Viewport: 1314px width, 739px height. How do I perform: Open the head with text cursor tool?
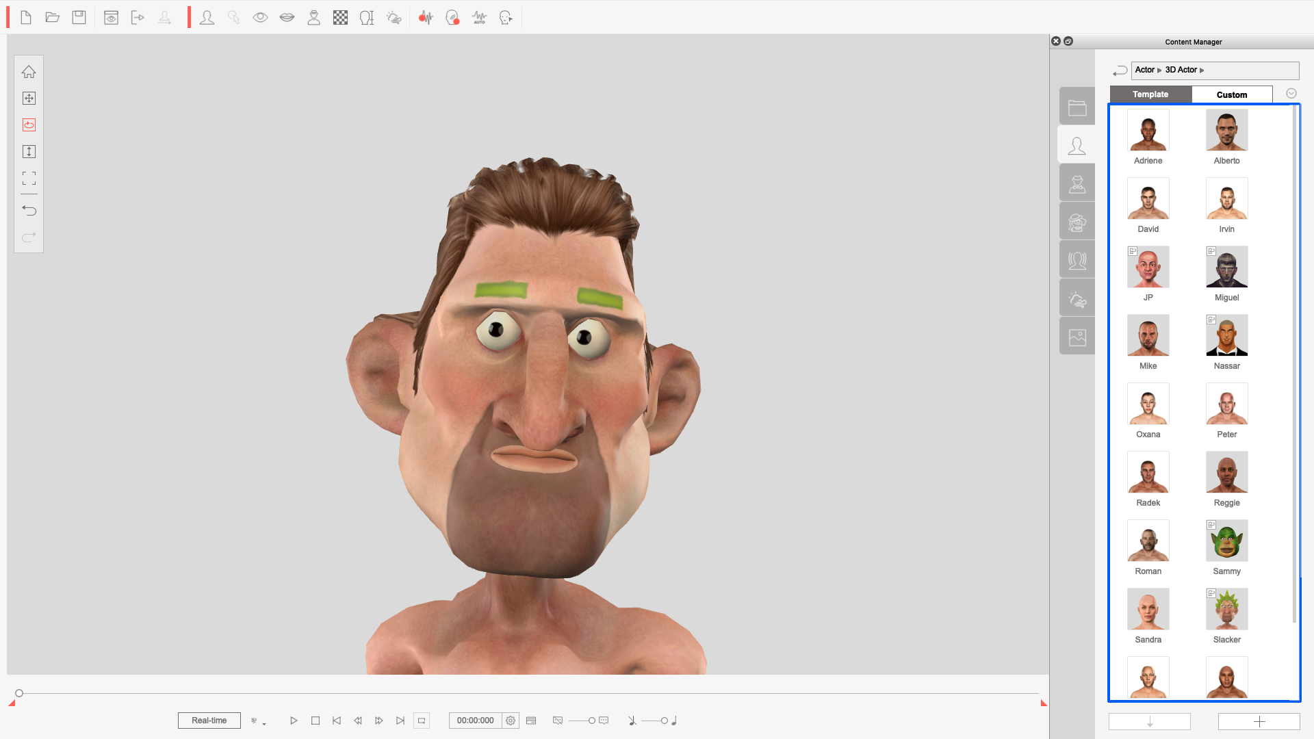coord(367,17)
